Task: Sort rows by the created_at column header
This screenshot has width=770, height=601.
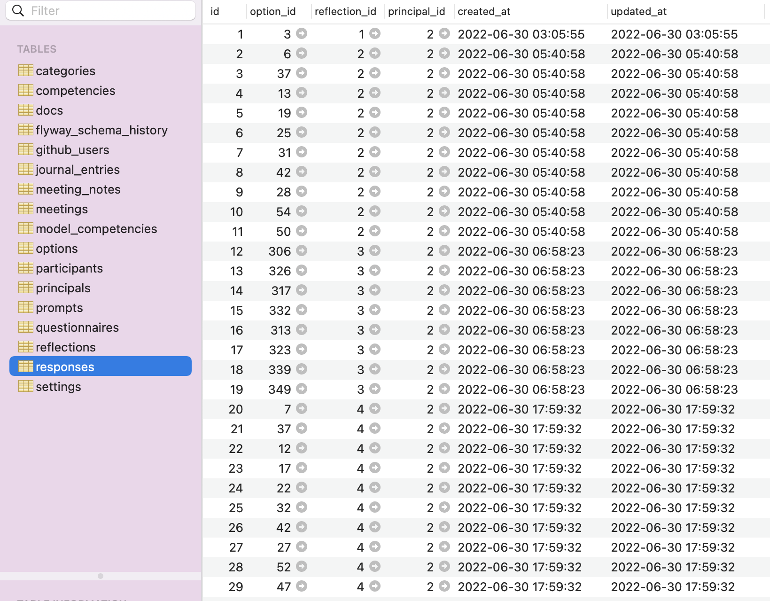Action: 484,11
